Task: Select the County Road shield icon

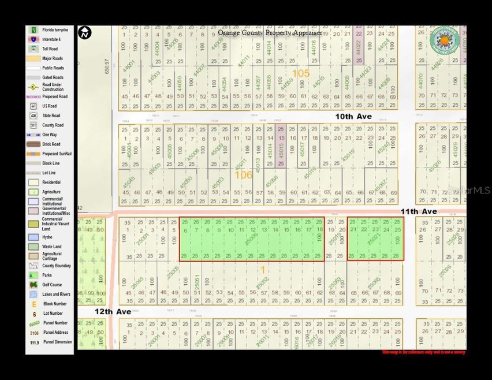Action: [33, 125]
